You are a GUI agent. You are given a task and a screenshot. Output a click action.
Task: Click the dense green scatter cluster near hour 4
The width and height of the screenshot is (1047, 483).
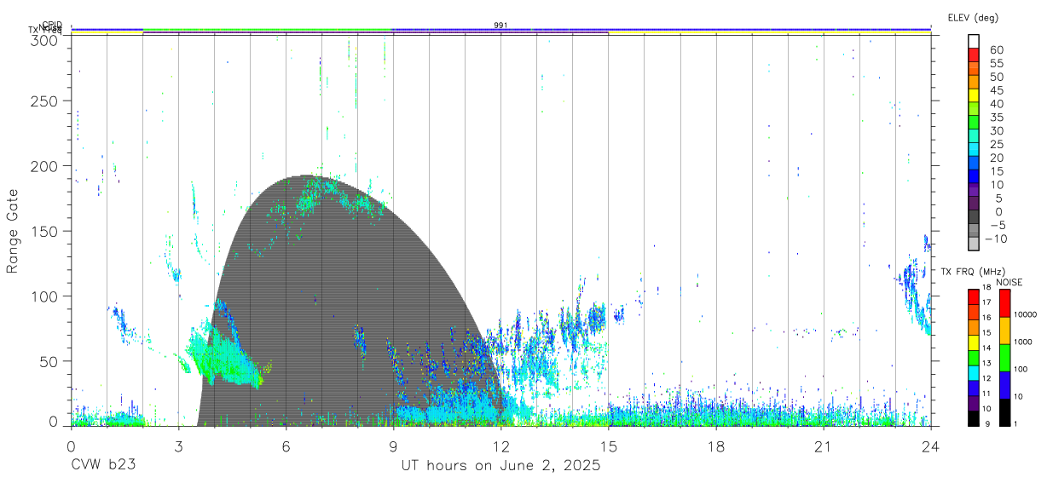(223, 356)
